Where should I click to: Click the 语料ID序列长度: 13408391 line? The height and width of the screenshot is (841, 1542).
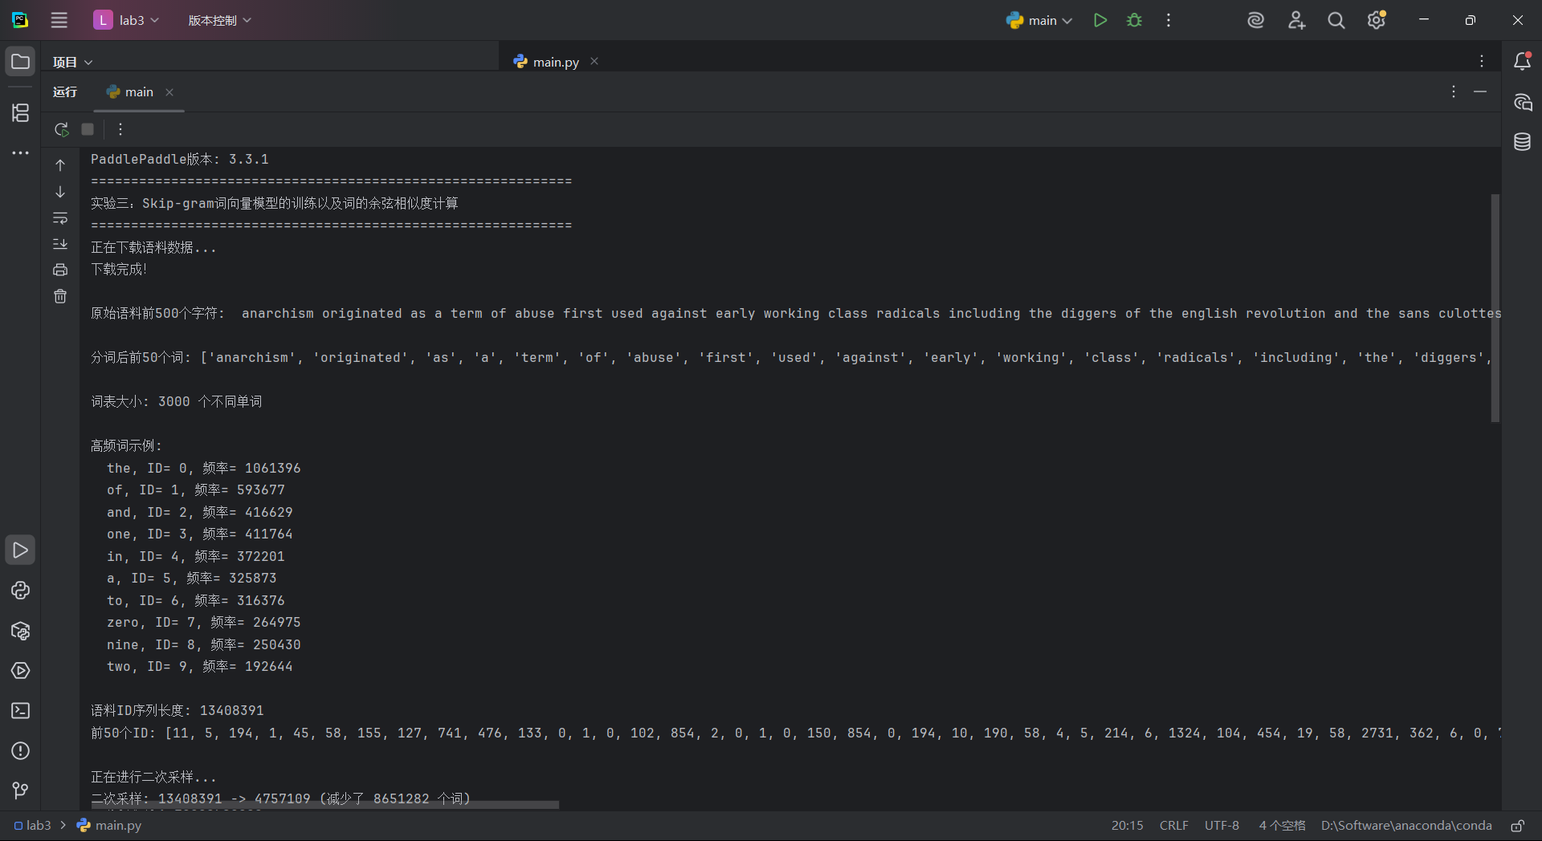tap(177, 710)
